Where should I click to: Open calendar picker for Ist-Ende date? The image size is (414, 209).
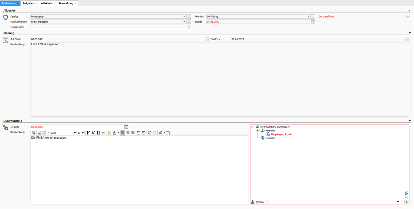pyautogui.click(x=126, y=127)
